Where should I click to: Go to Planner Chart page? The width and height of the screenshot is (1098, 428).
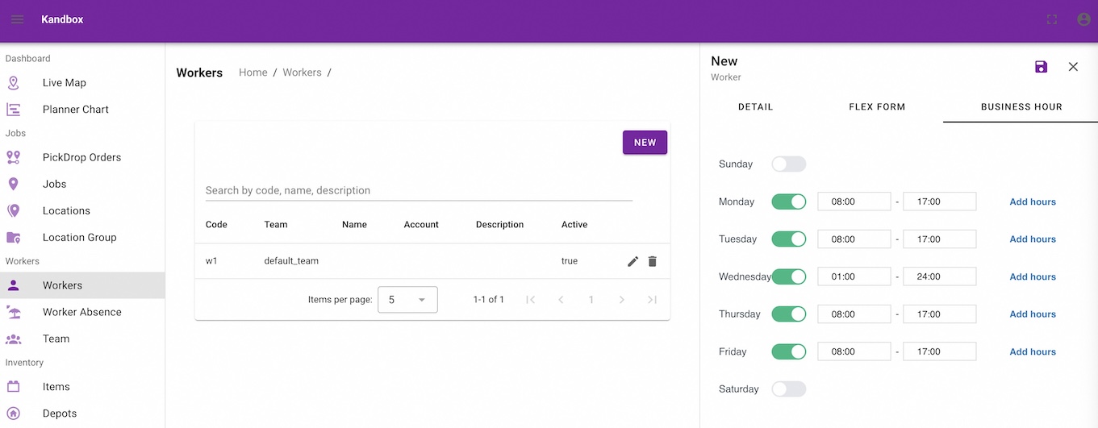75,110
